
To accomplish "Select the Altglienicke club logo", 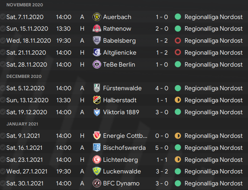I will click(97, 53).
